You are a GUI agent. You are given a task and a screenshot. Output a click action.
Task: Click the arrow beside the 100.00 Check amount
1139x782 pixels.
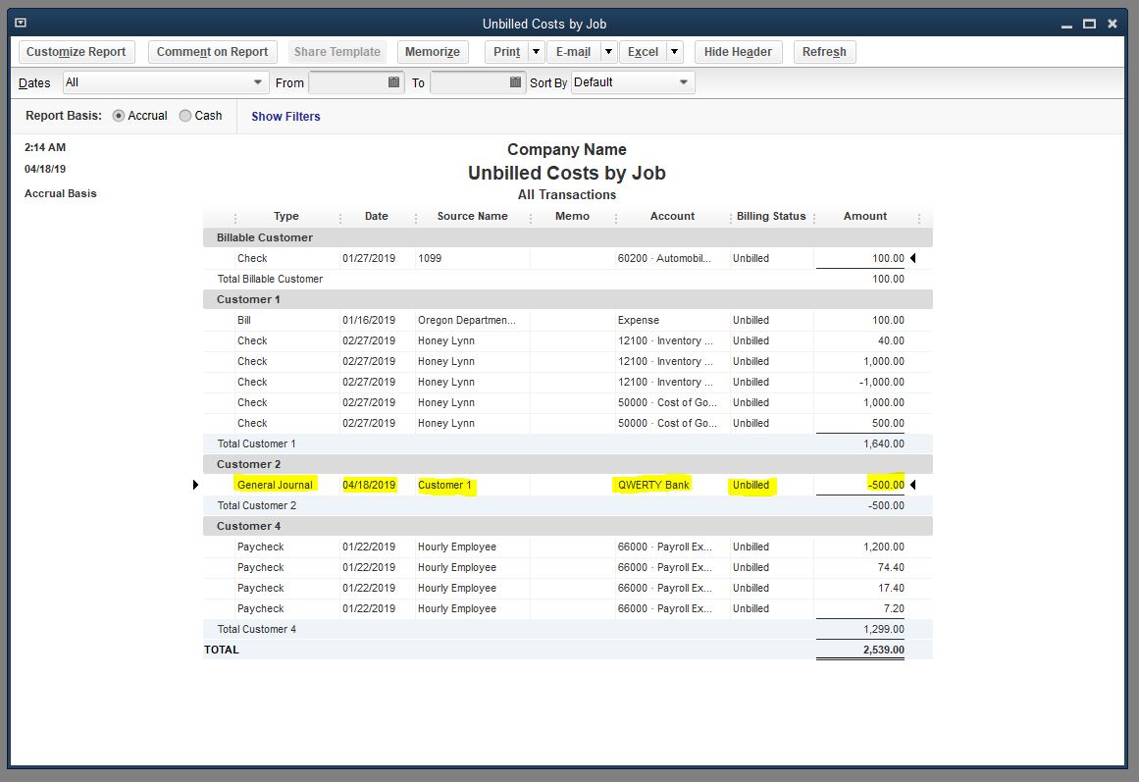click(912, 258)
